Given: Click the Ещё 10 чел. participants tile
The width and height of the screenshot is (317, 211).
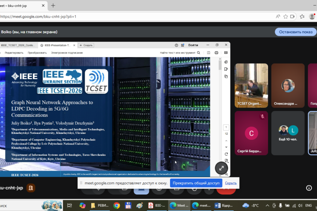Looking at the screenshot, I should (288, 133).
